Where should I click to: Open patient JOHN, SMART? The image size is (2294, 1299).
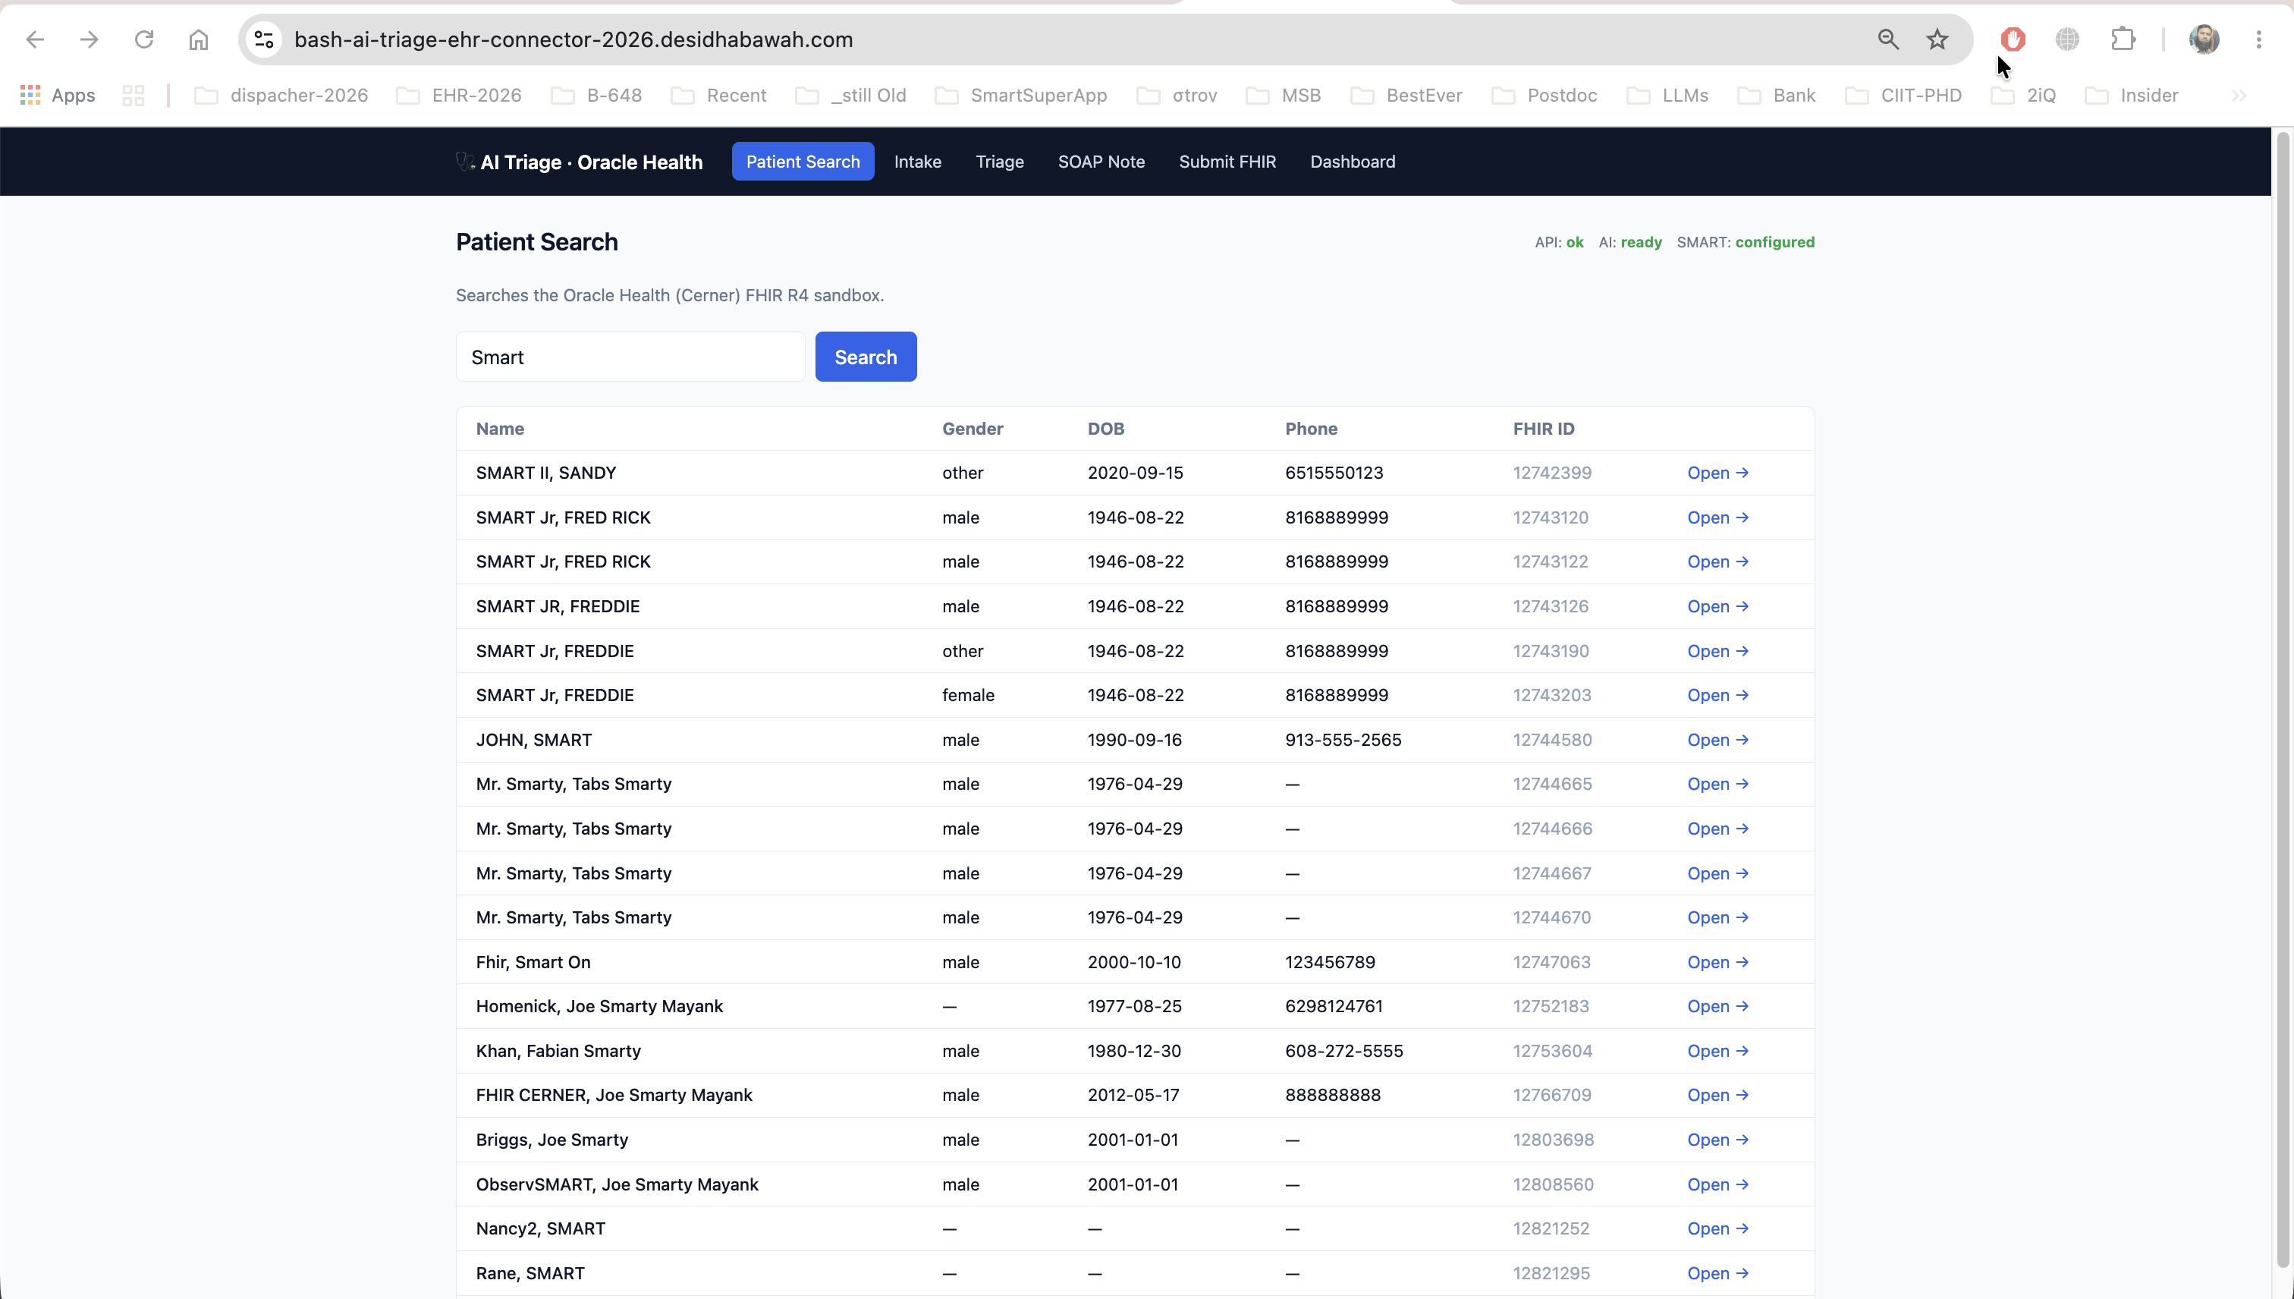(1717, 740)
